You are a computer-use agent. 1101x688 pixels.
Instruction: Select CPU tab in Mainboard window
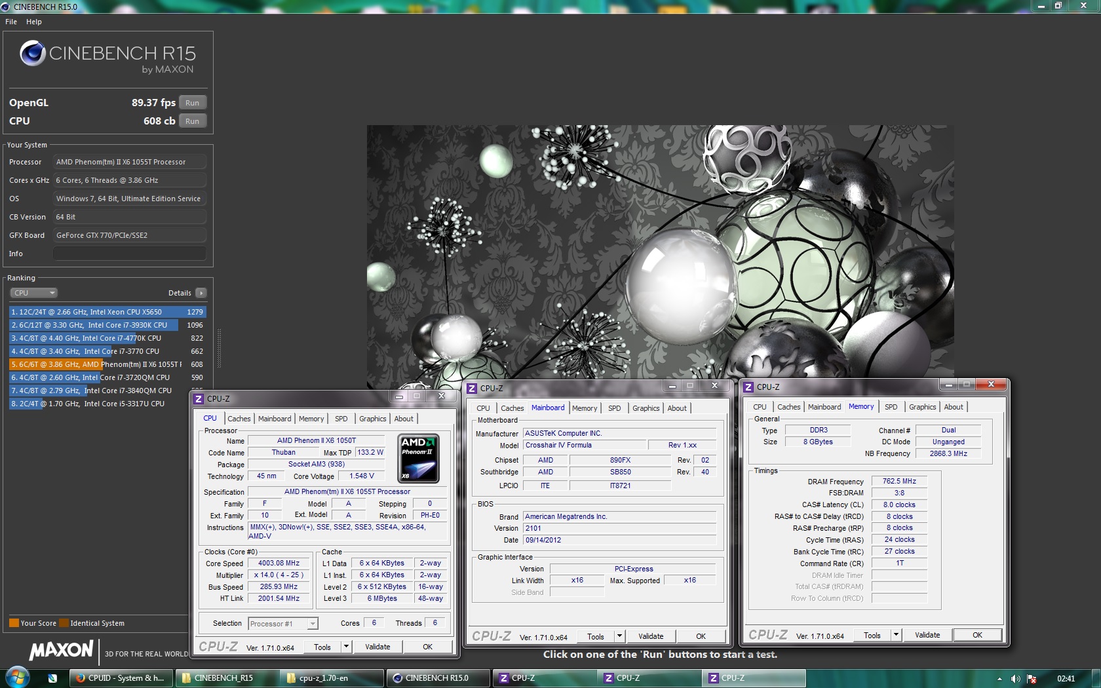(x=483, y=408)
